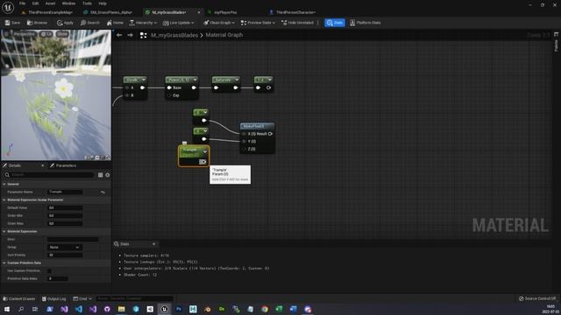The image size is (561, 315).
Task: Save the material with the Save button
Action: [12, 23]
